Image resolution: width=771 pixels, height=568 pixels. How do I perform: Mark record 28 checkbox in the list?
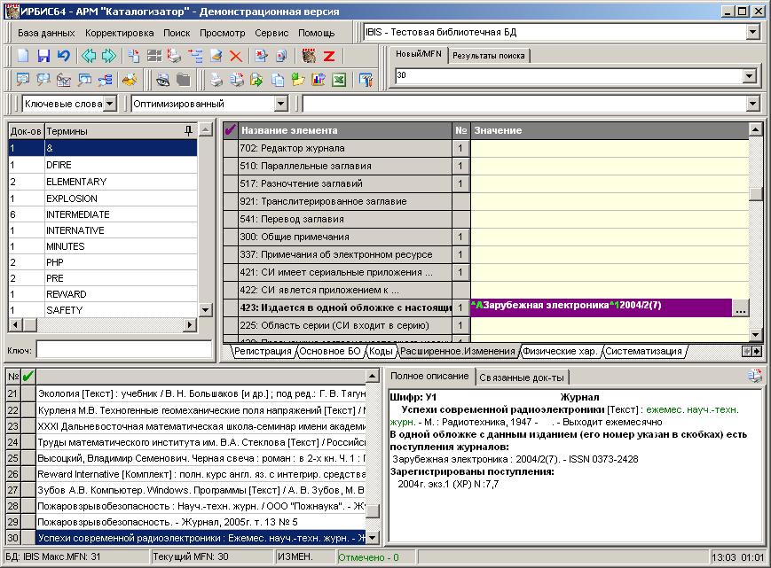click(x=28, y=506)
